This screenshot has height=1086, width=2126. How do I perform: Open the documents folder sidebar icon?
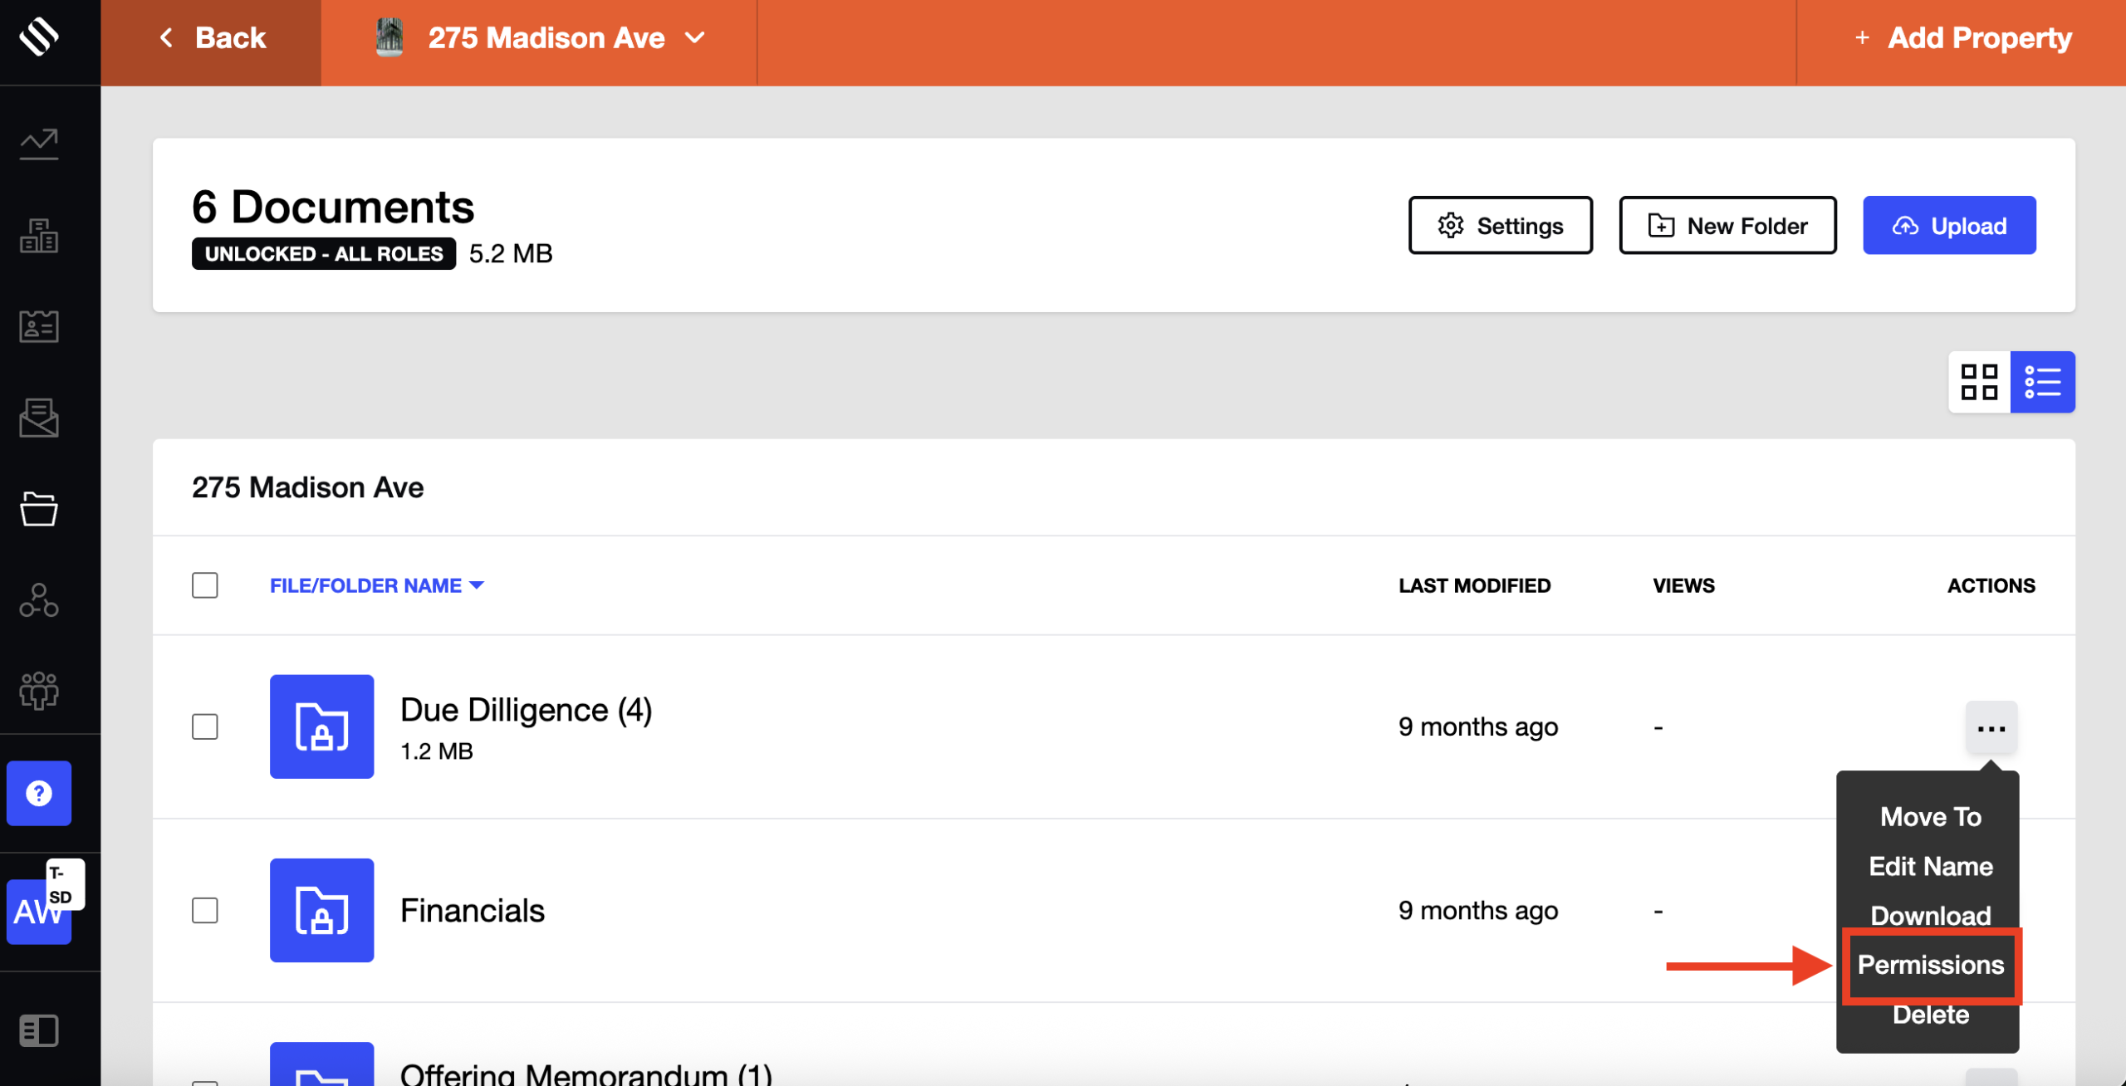tap(39, 508)
